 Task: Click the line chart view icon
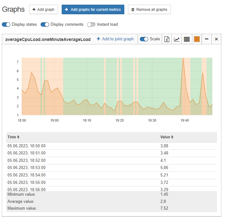click(x=177, y=39)
